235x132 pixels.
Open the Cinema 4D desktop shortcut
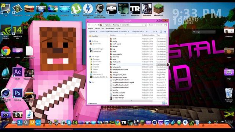point(6,95)
